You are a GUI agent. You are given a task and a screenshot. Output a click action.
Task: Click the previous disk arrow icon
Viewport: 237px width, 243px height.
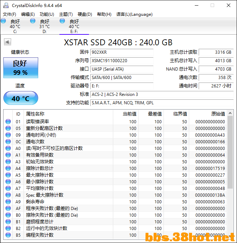pos(7,42)
